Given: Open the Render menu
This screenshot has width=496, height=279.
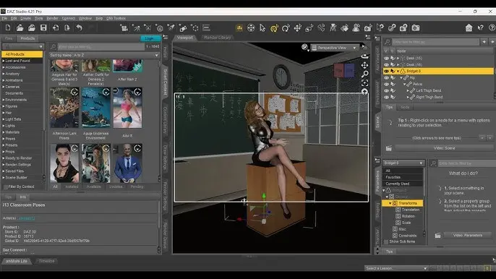Looking at the screenshot, I should click(x=52, y=18).
